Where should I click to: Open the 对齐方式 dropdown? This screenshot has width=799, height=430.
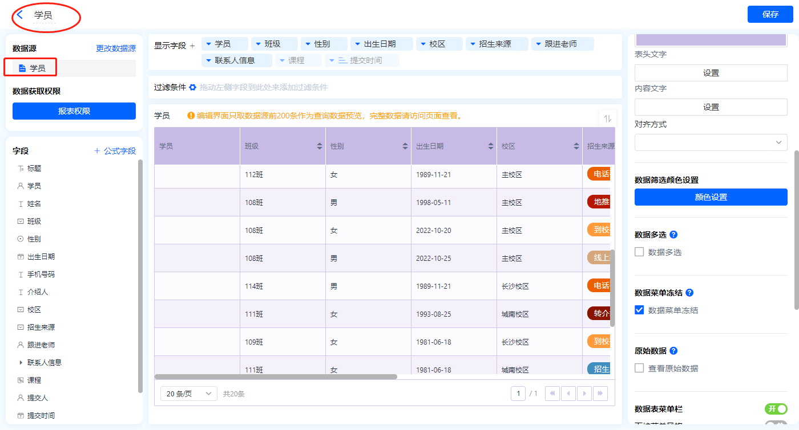(711, 142)
